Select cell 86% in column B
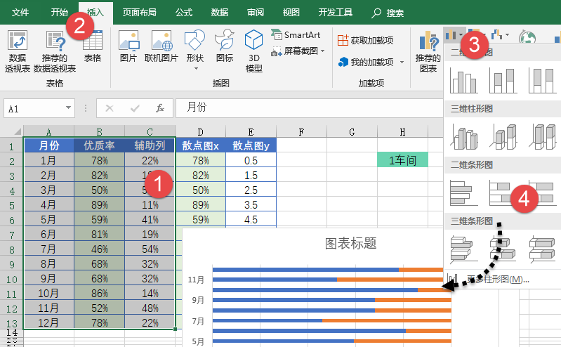The height and width of the screenshot is (347, 561). [x=100, y=293]
